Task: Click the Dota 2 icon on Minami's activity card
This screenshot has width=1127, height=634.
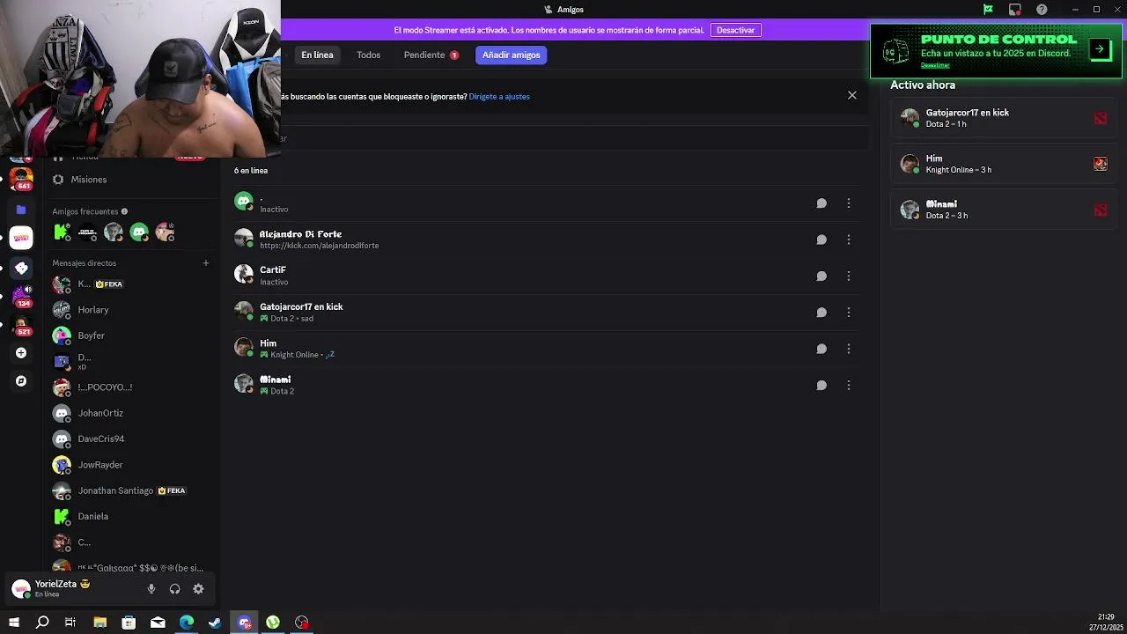Action: point(1100,210)
